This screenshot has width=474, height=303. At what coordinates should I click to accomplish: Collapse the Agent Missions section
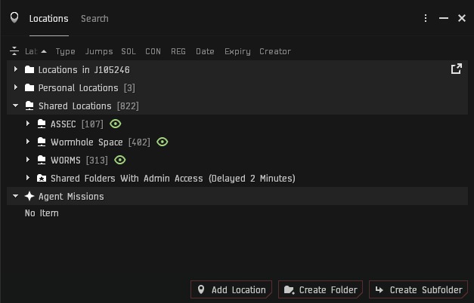point(16,196)
